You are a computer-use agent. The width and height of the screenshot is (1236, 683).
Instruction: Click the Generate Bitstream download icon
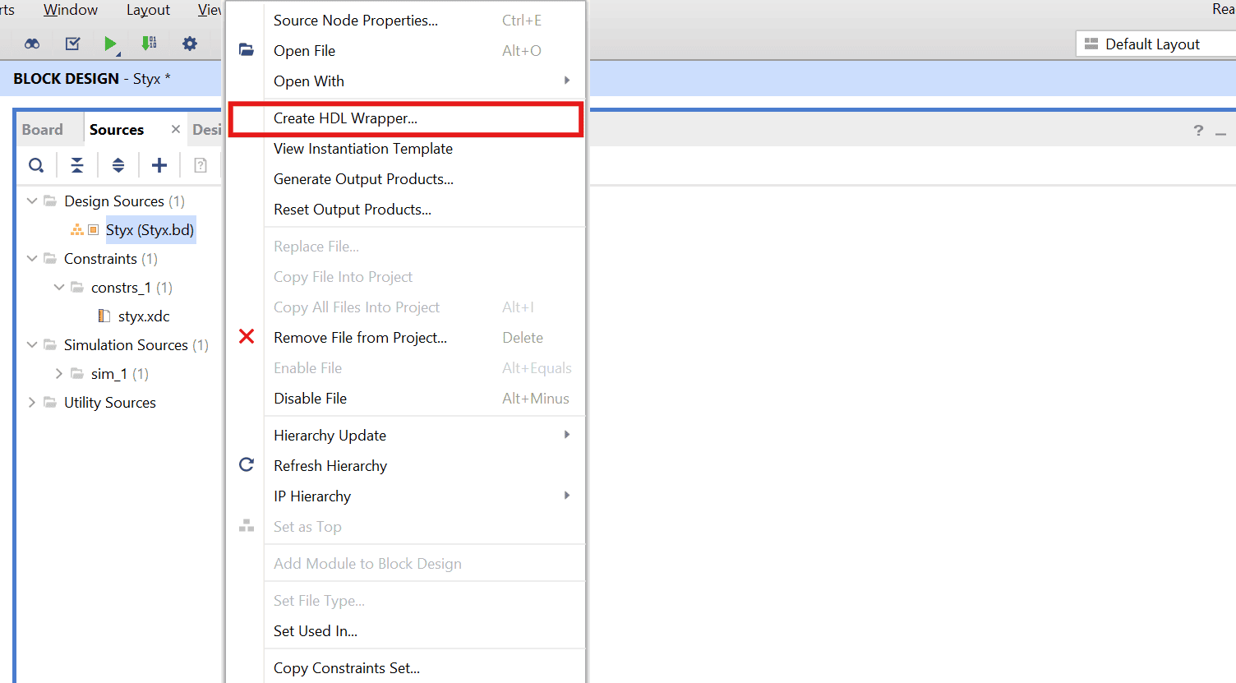pyautogui.click(x=149, y=44)
